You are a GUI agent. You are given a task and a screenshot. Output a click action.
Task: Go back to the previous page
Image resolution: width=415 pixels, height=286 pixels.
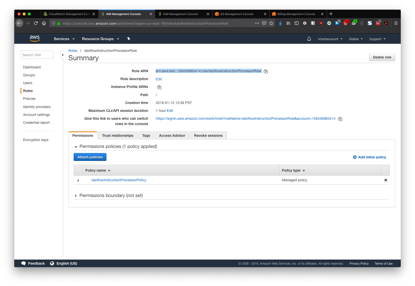(x=19, y=23)
